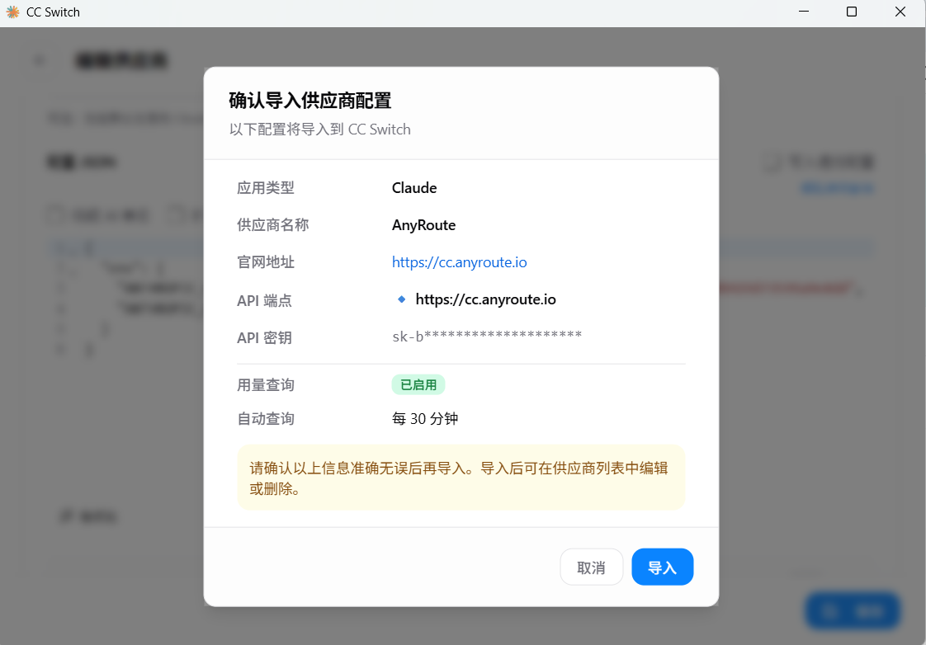
Task: Click the bold API 端点 URL text
Action: pos(485,299)
